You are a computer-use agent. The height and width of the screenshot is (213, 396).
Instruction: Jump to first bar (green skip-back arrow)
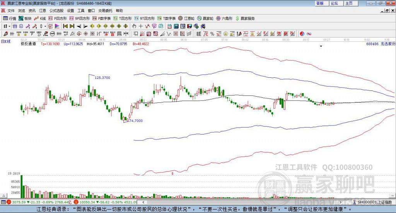point(65,26)
